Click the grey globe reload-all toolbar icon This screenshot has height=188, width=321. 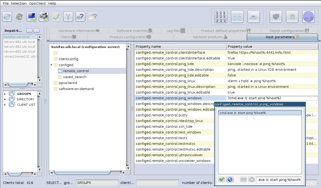click(x=19, y=17)
